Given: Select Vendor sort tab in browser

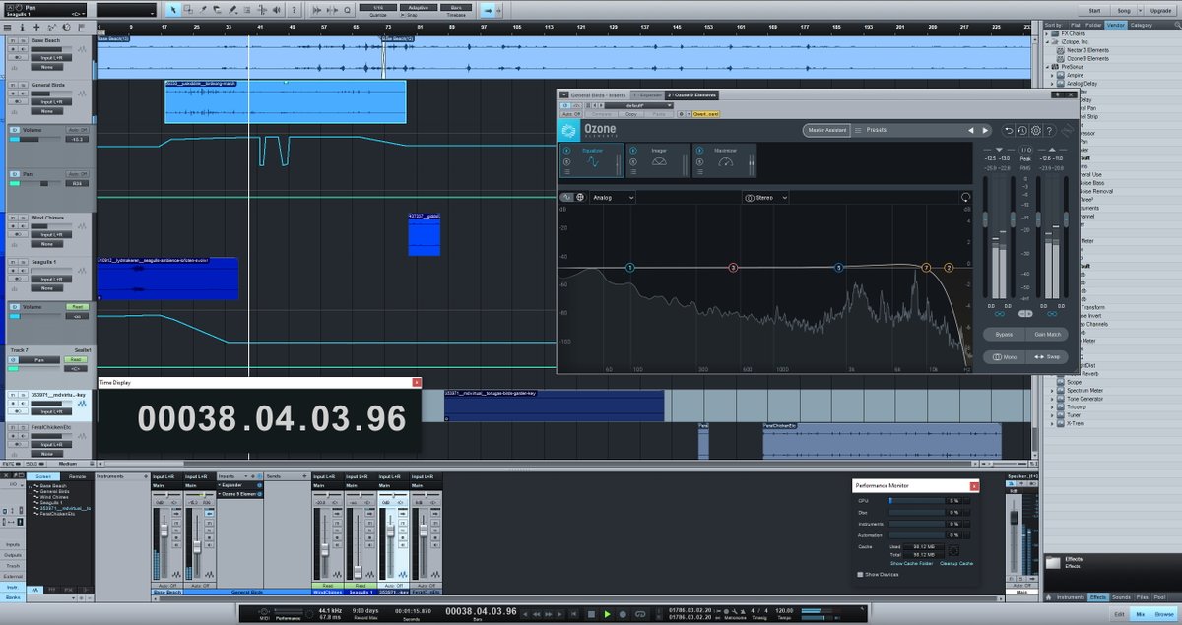Looking at the screenshot, I should (1116, 24).
